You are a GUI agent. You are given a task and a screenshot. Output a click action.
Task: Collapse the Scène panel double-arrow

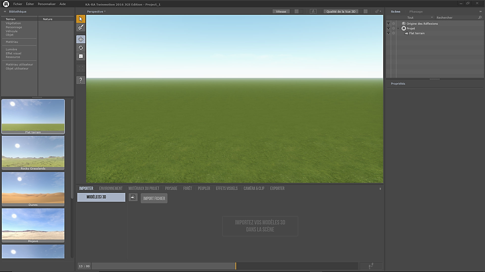click(480, 12)
